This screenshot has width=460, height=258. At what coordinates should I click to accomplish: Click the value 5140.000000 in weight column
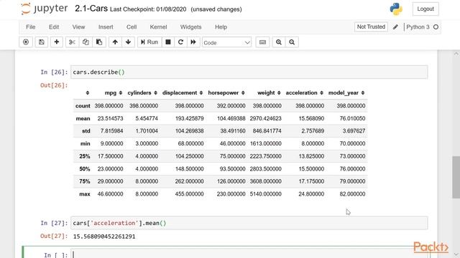pos(265,194)
